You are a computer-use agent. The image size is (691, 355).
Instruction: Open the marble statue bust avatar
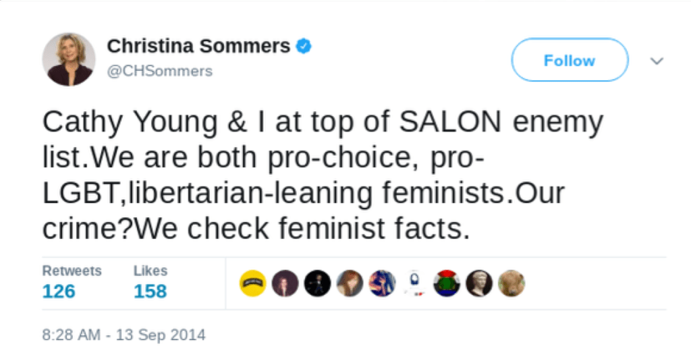(x=479, y=283)
